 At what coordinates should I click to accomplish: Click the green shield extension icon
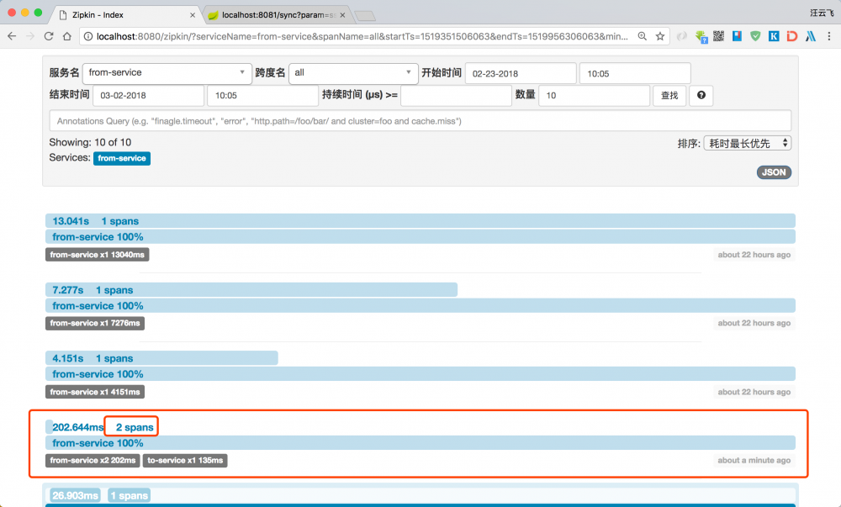(755, 36)
